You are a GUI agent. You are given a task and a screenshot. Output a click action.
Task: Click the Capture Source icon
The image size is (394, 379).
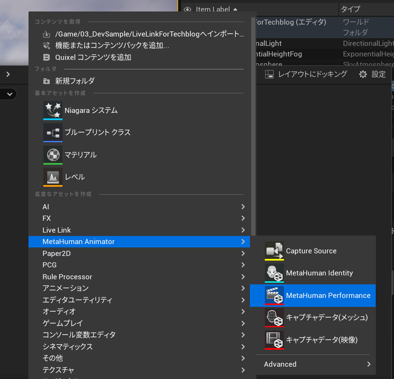click(x=274, y=251)
